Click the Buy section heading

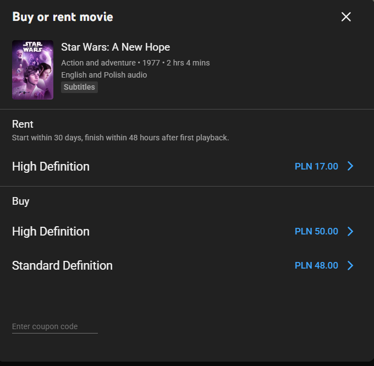point(21,201)
